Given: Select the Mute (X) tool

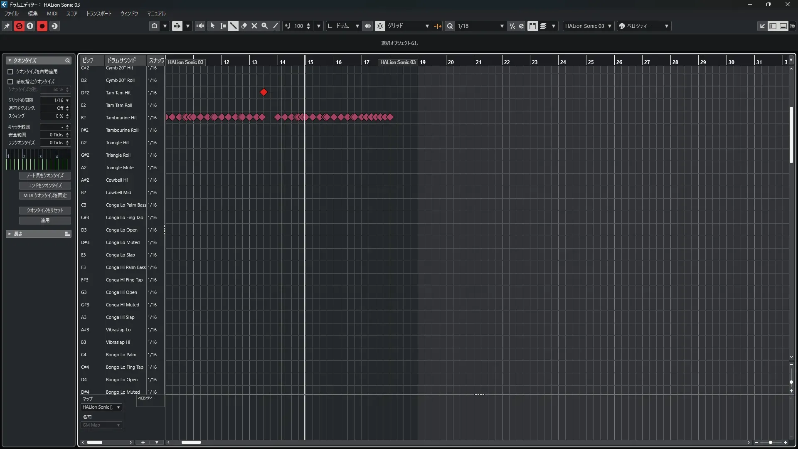Looking at the screenshot, I should [254, 26].
